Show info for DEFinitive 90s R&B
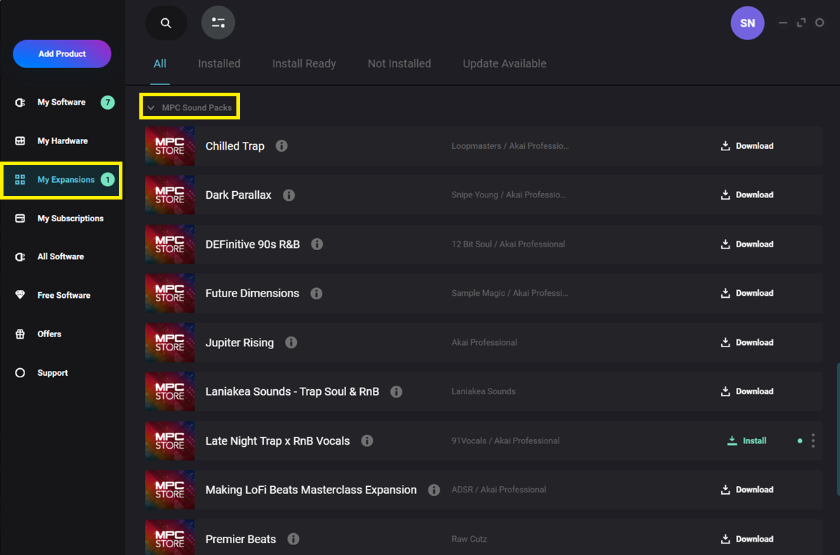 (317, 244)
